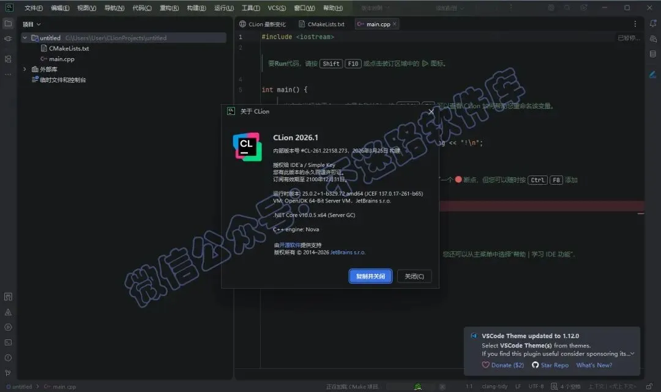
Task: Cancel the CMake loading progress in status bar
Action: click(442, 386)
